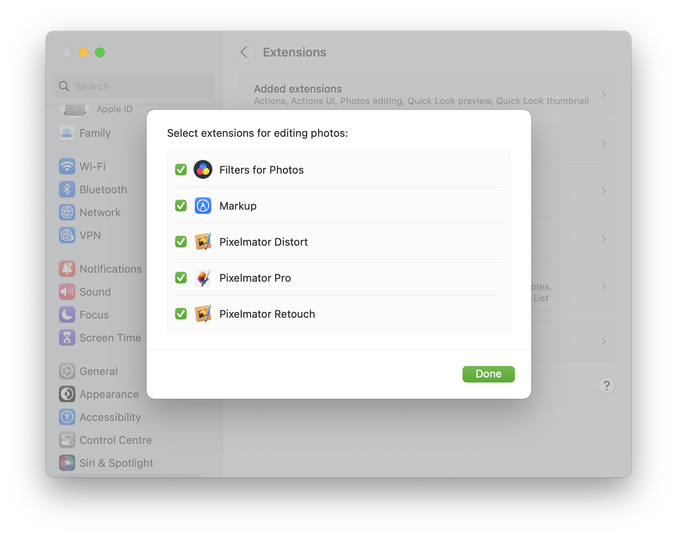Image resolution: width=677 pixels, height=538 pixels.
Task: Select Sound in the sidebar
Action: (95, 292)
